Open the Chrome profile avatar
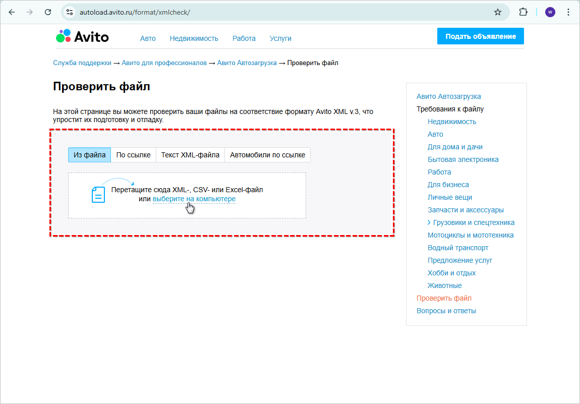This screenshot has height=404, width=580. click(550, 12)
